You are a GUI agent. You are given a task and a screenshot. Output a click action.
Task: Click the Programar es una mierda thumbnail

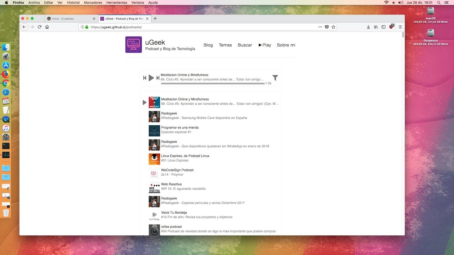point(154,131)
